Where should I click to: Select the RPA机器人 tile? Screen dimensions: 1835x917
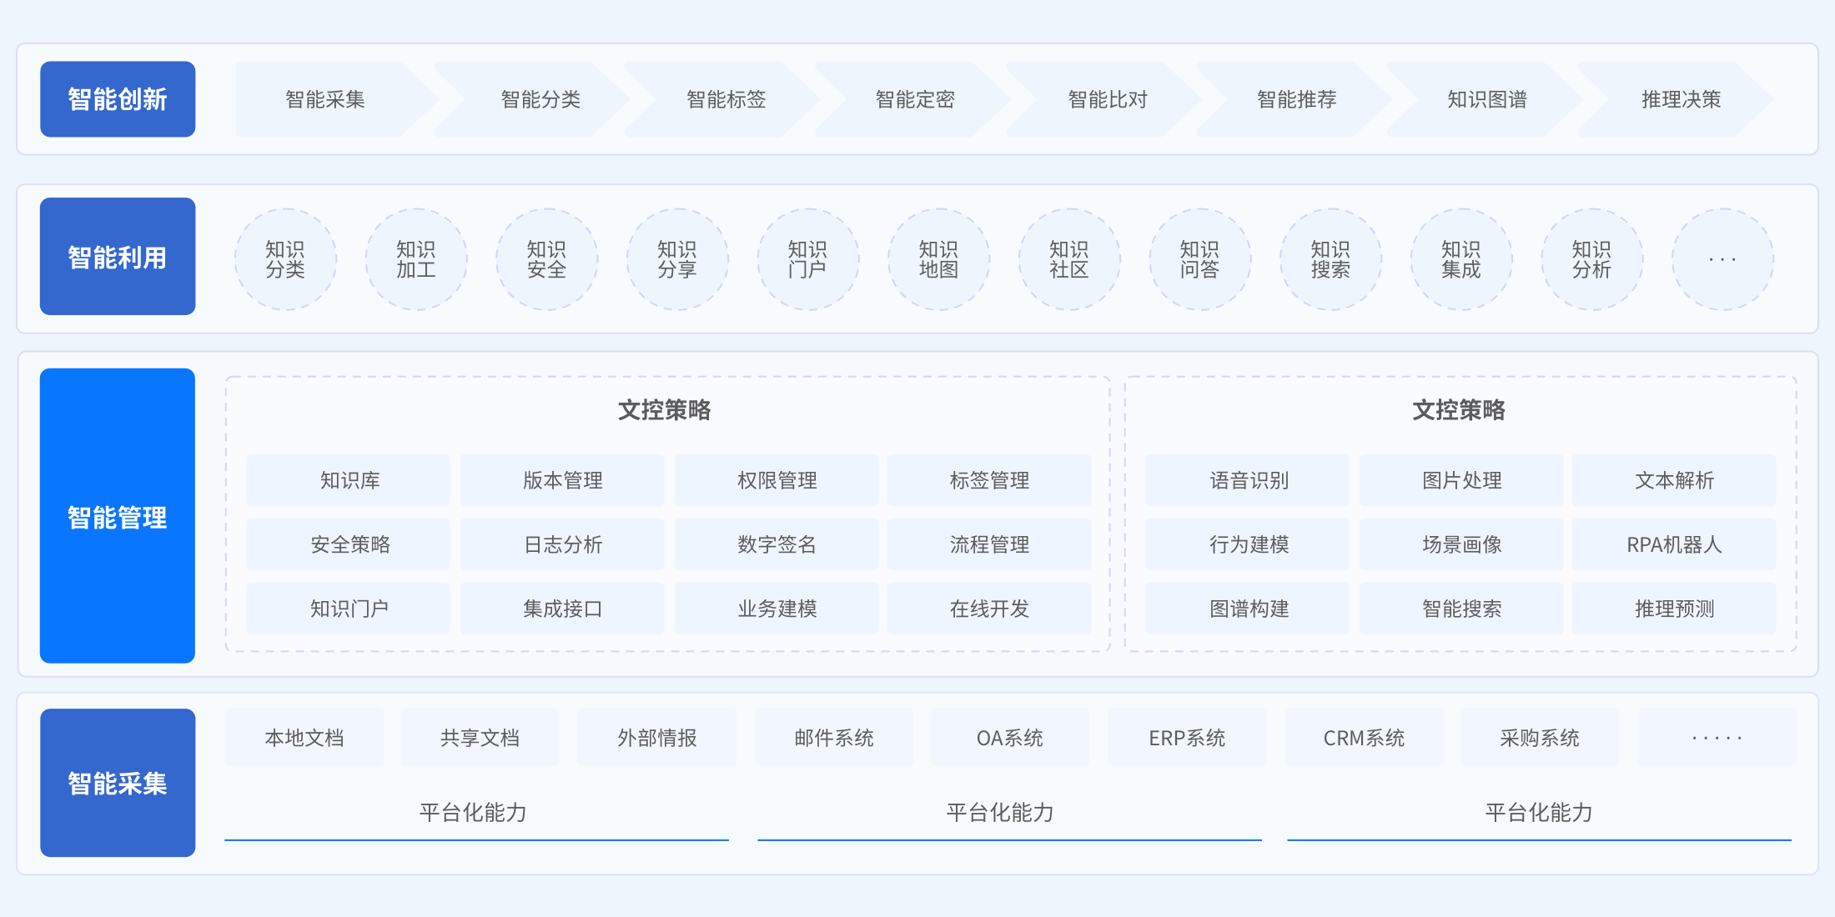(1673, 544)
